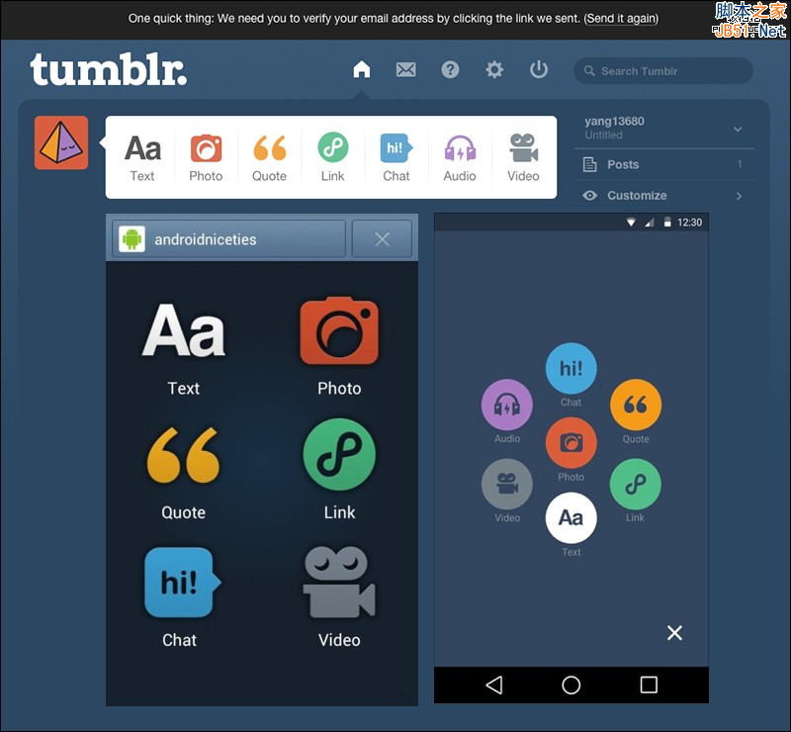Click the Search Tumblr field
This screenshot has height=732, width=791.
(663, 70)
